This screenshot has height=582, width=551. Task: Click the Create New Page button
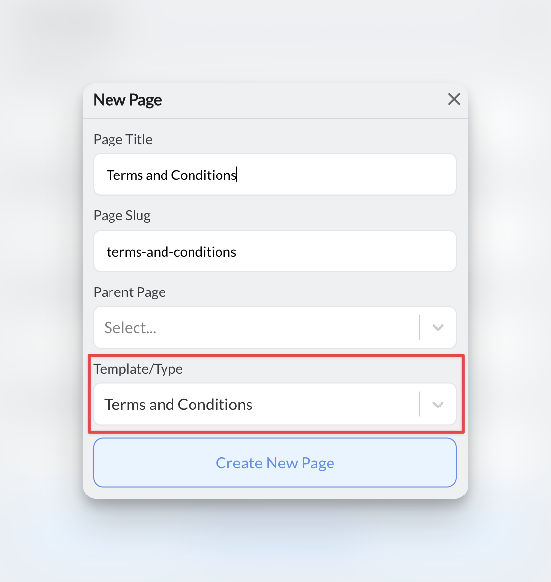pyautogui.click(x=275, y=463)
